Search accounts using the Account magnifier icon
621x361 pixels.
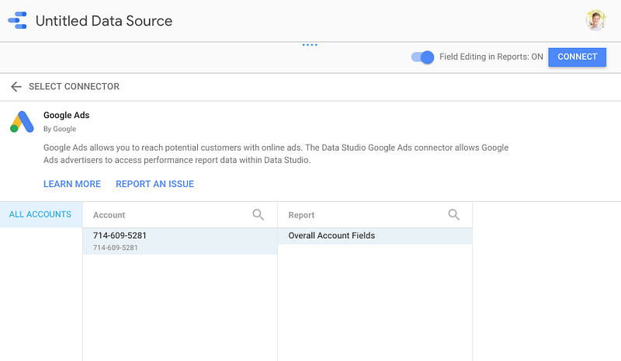pyautogui.click(x=258, y=214)
